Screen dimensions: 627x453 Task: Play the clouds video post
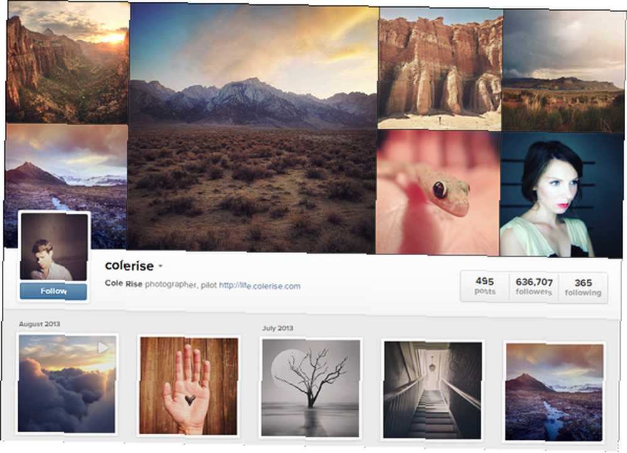[x=67, y=383]
